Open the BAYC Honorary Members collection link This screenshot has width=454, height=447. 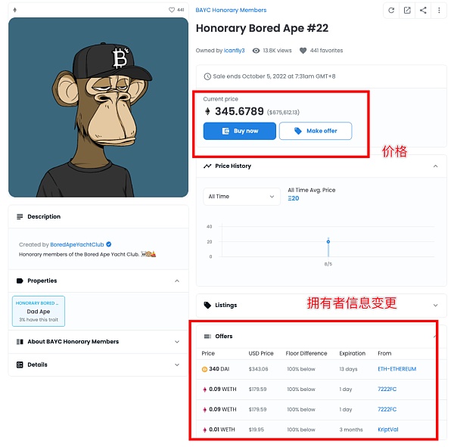[x=231, y=10]
